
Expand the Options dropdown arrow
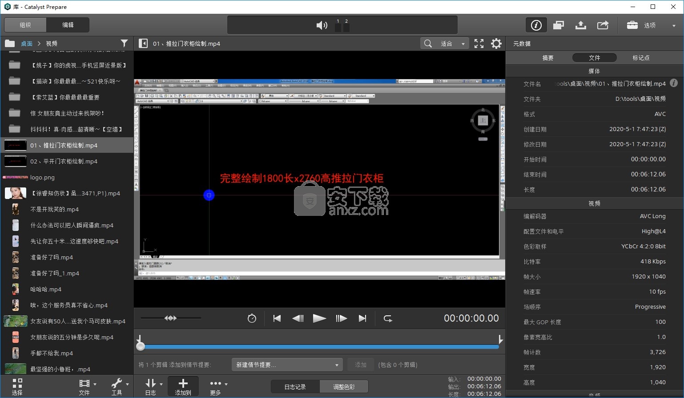pyautogui.click(x=674, y=25)
